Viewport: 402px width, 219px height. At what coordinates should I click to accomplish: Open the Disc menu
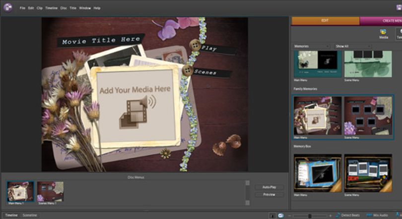point(64,8)
